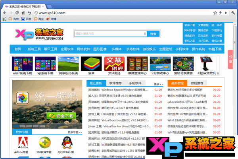The width and height of the screenshot is (238, 159).
Task: Open the 淘宝 bookmark
Action: (39, 19)
